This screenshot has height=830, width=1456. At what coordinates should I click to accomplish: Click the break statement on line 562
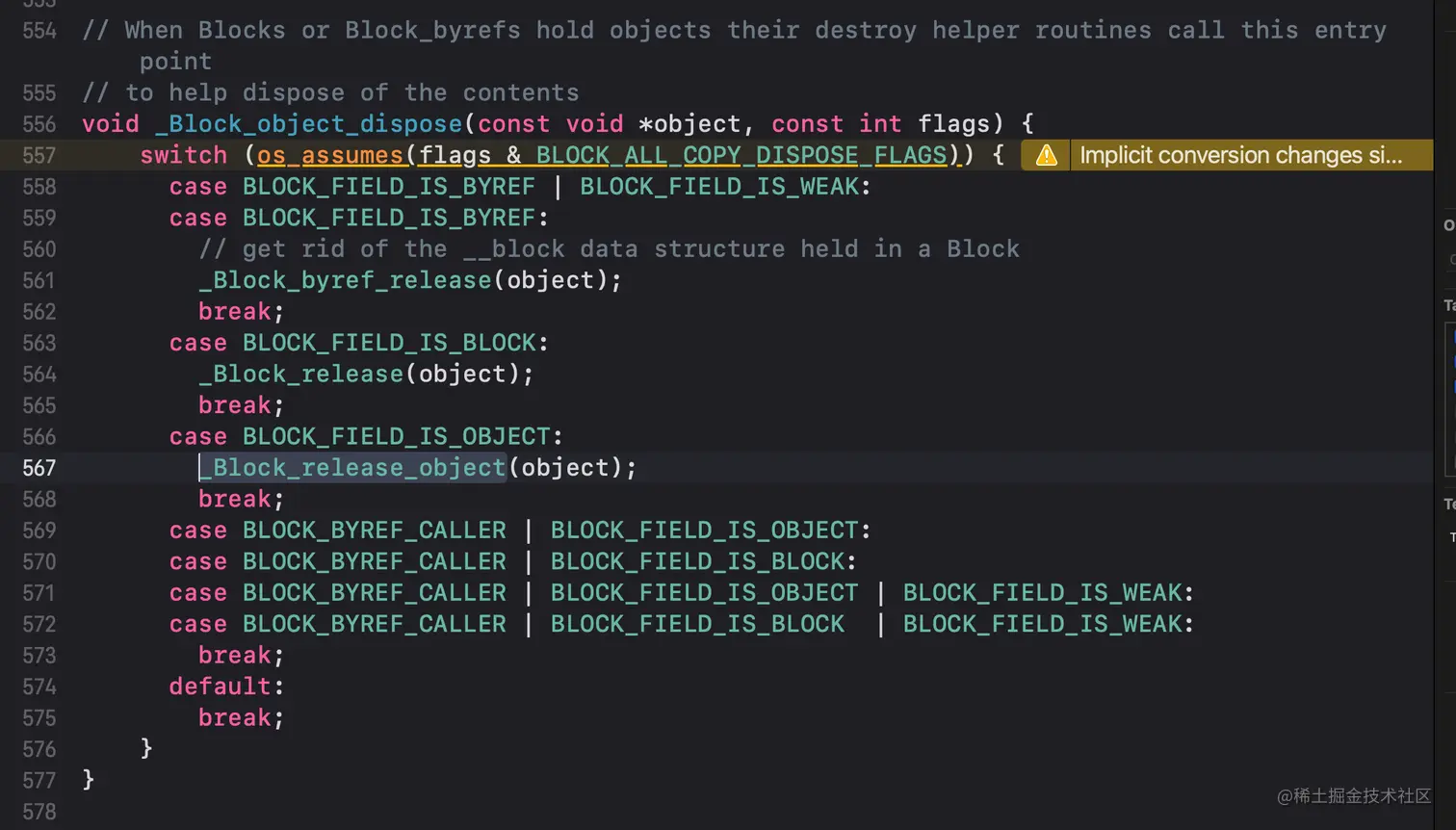[234, 311]
